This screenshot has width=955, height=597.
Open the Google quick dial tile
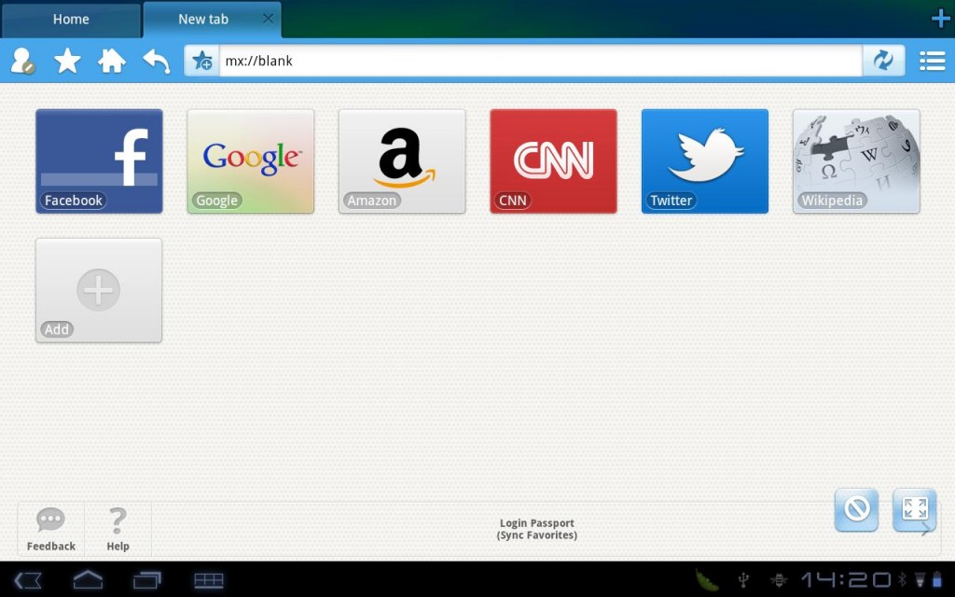coord(250,161)
